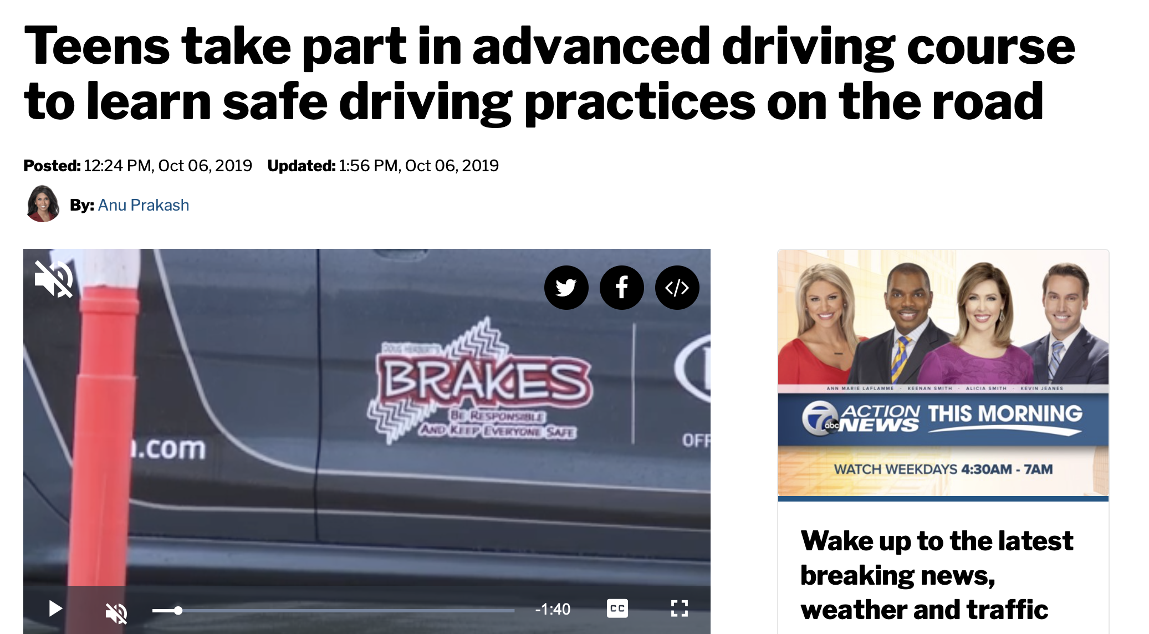Image resolution: width=1149 pixels, height=634 pixels.
Task: Share the video on Twitter
Action: [566, 288]
